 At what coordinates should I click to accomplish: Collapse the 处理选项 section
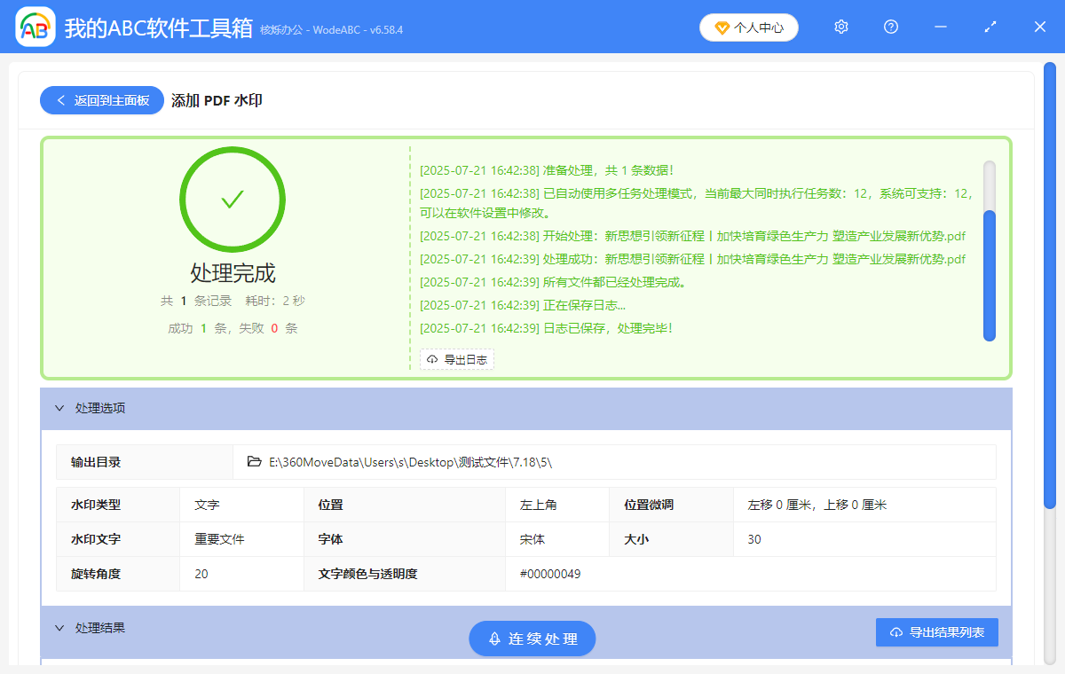(x=59, y=408)
